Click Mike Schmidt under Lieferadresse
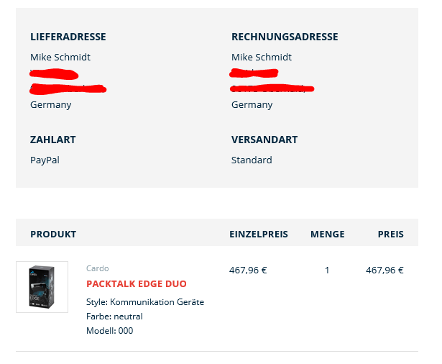Image resolution: width=442 pixels, height=364 pixels. pyautogui.click(x=60, y=57)
